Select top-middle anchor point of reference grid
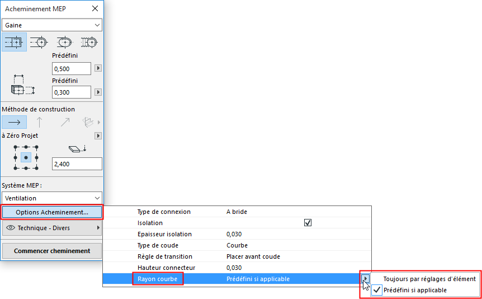Viewport: 482px width, 299px height. point(26,147)
